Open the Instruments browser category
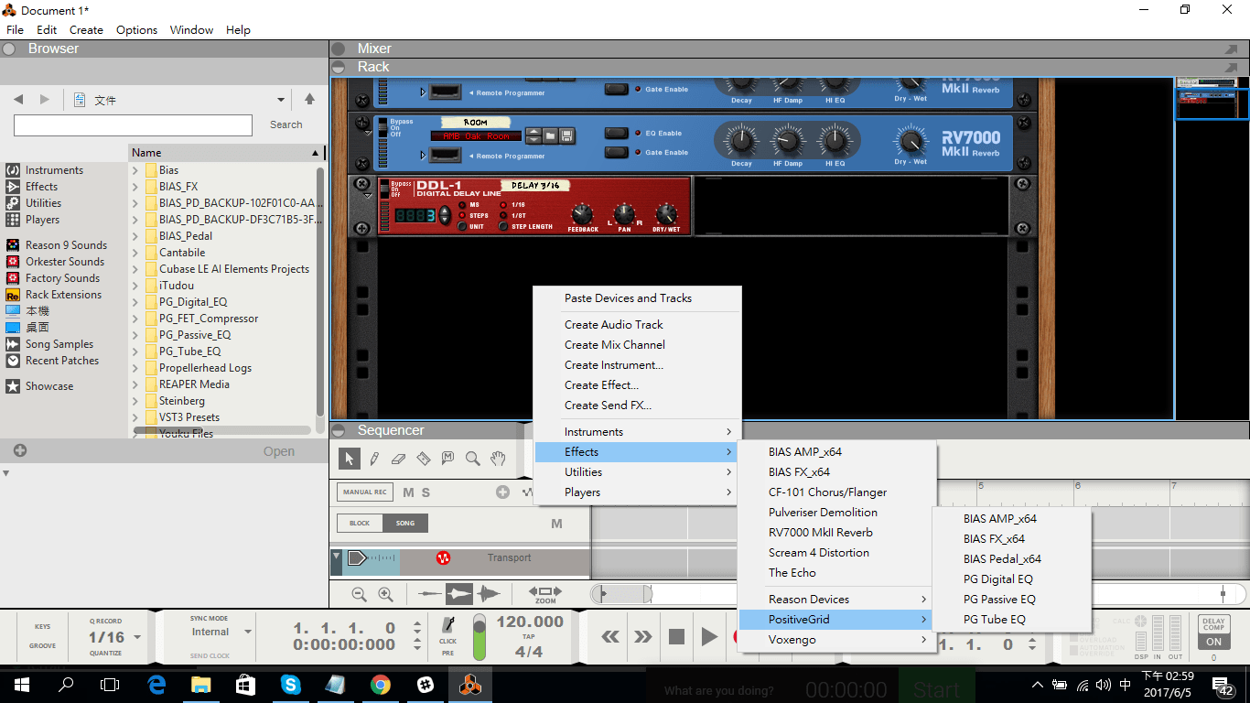 (x=53, y=169)
